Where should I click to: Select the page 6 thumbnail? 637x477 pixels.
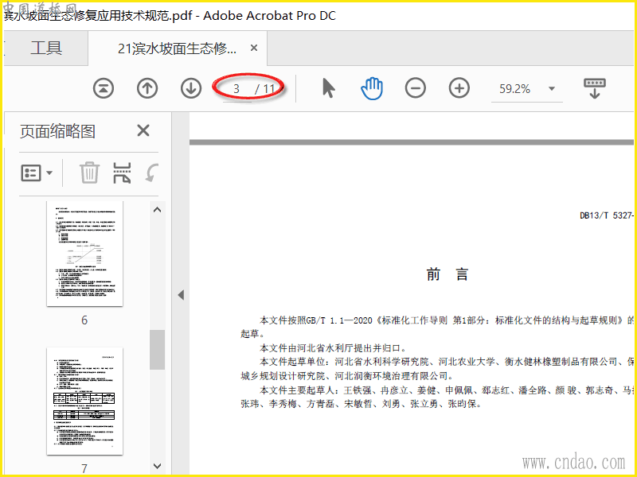pos(84,253)
